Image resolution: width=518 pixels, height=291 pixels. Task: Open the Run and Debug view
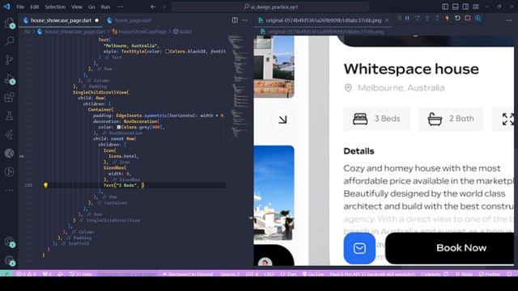(x=9, y=78)
